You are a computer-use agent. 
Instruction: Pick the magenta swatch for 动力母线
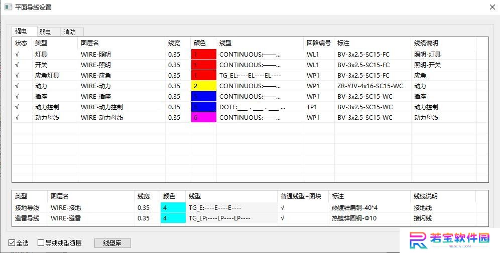pos(203,117)
